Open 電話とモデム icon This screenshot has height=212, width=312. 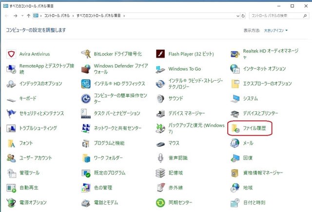coord(86,203)
